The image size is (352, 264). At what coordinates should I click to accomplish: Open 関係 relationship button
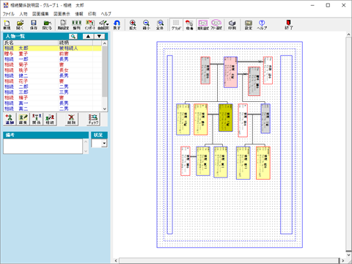37,120
